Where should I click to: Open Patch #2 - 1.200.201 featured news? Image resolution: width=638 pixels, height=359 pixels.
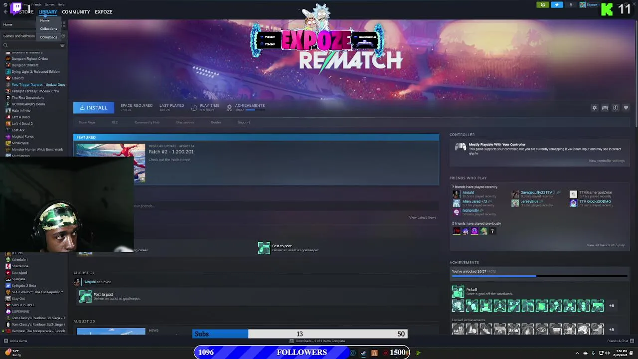click(x=171, y=152)
